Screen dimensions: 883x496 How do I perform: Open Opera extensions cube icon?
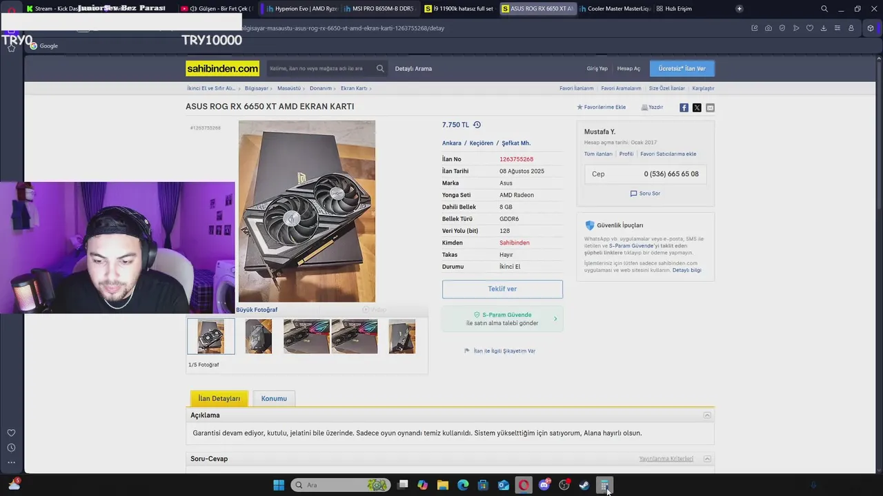[871, 28]
